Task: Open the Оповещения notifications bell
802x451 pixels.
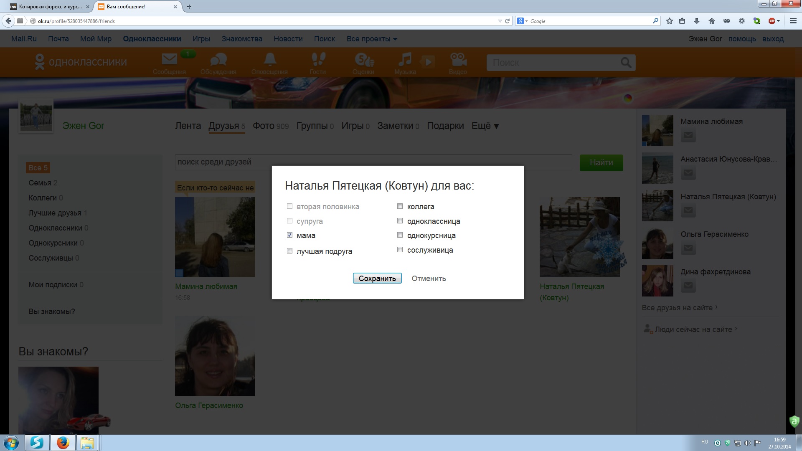Action: pyautogui.click(x=270, y=63)
